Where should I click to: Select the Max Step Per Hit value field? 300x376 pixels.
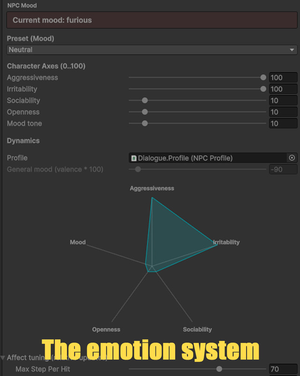pyautogui.click(x=283, y=369)
